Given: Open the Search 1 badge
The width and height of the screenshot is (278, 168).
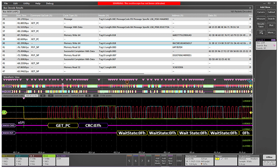Looking at the screenshot, I should coord(266,44).
